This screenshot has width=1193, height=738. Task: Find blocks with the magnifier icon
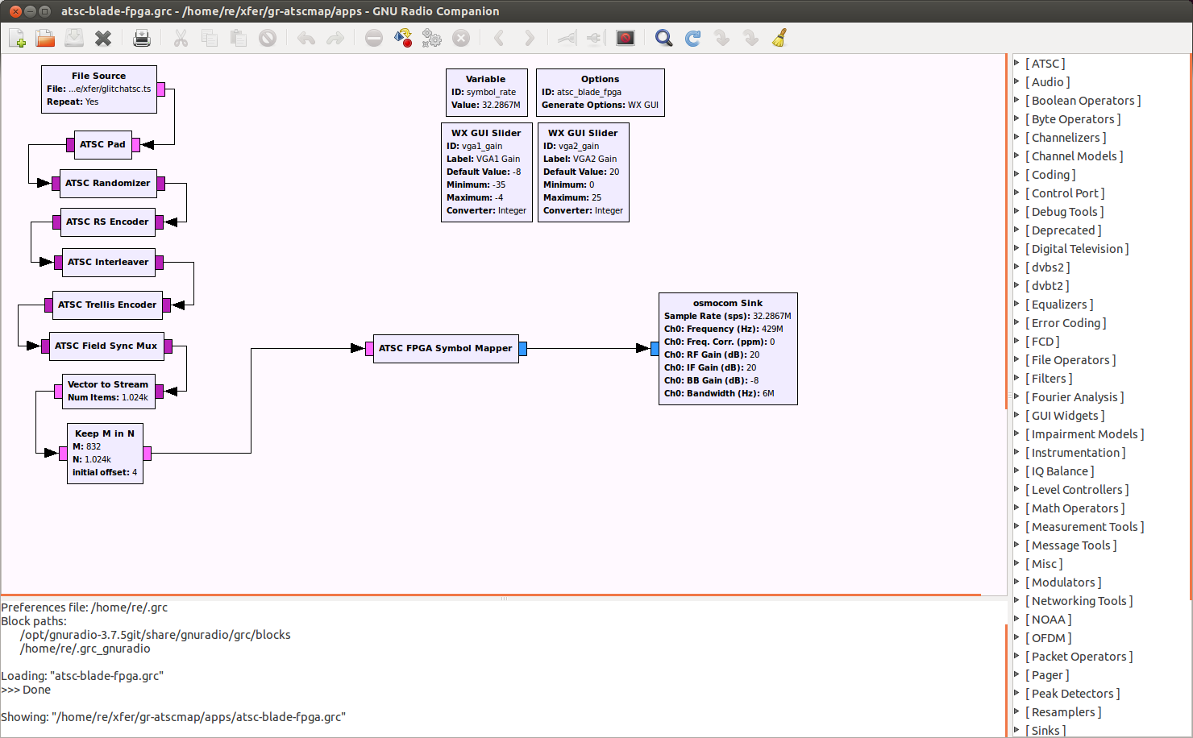[664, 38]
